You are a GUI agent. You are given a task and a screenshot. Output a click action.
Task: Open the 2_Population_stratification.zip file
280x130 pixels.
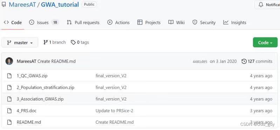tap(45, 87)
